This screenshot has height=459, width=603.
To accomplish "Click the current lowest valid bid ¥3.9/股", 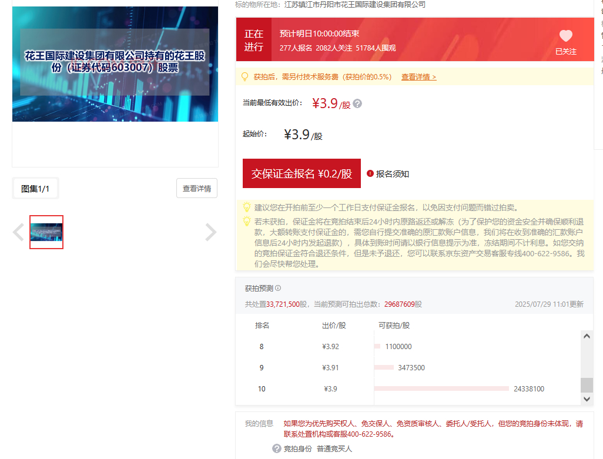I will 331,103.
